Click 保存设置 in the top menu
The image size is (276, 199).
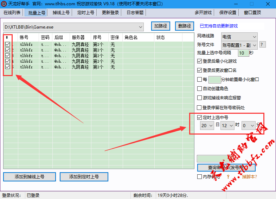[228, 12]
